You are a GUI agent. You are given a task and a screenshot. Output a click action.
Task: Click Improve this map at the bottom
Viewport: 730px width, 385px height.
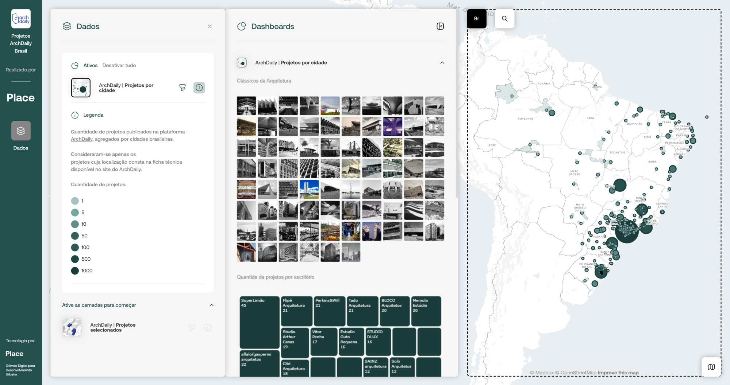point(618,373)
